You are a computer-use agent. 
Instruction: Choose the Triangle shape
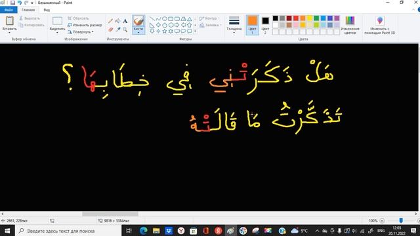[190, 19]
